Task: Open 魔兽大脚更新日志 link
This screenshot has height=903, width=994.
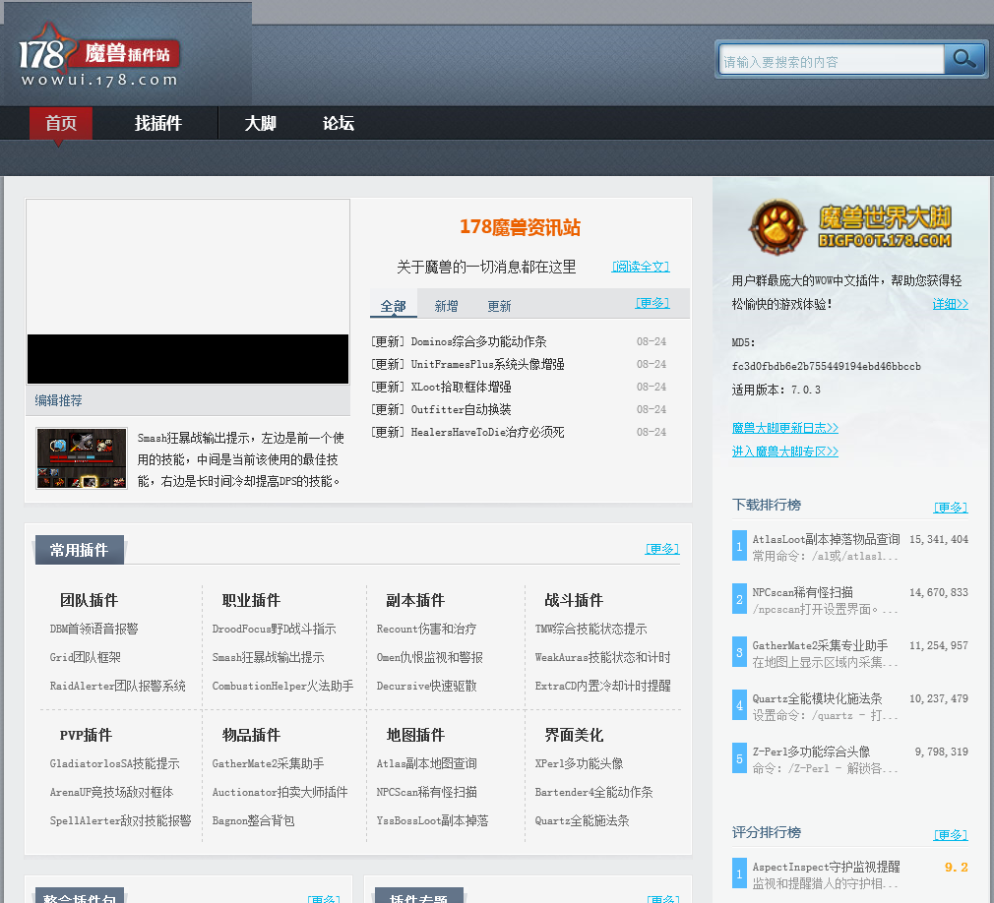Action: (x=784, y=428)
